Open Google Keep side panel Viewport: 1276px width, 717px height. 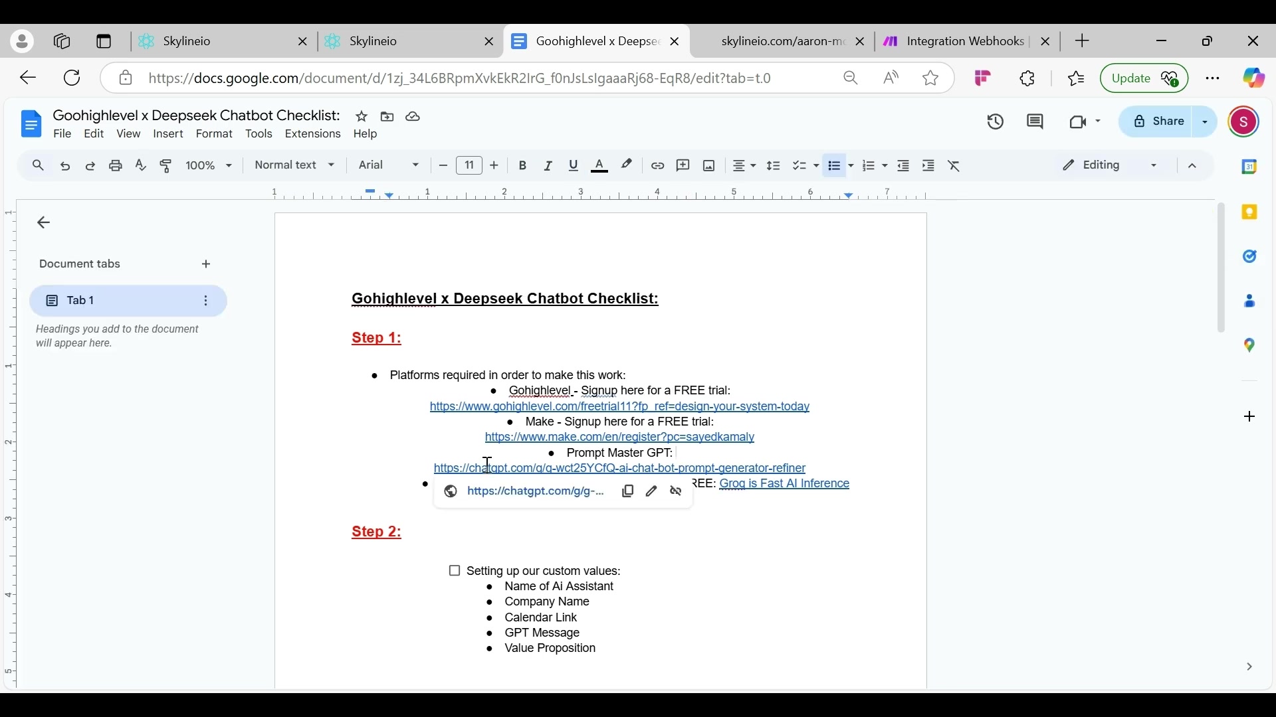tap(1250, 212)
